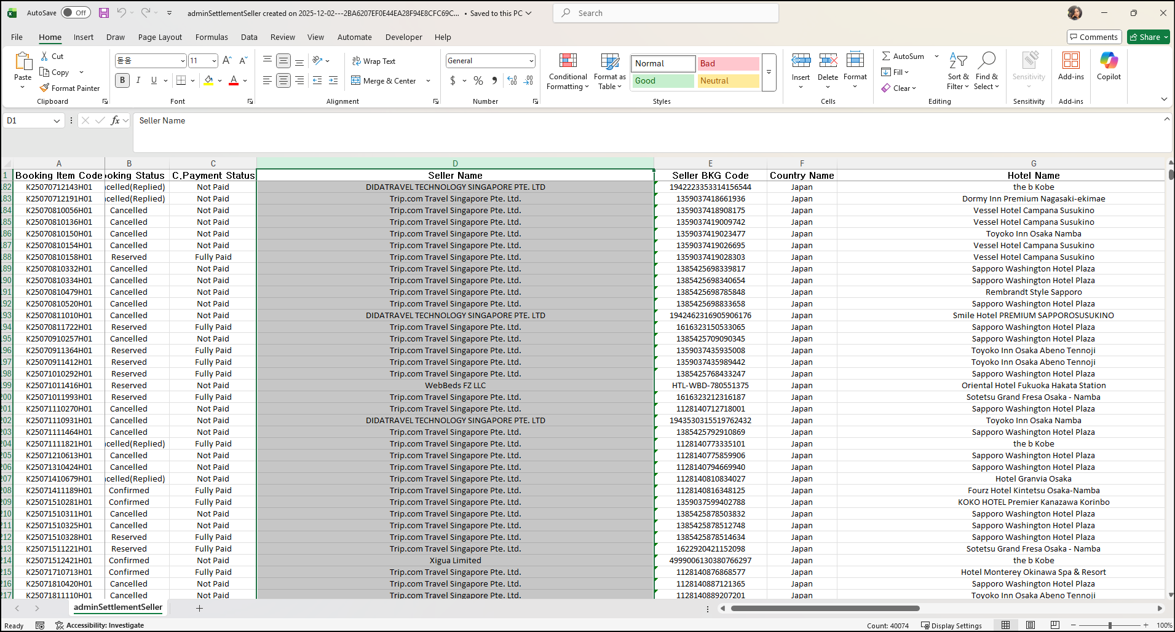
Task: Click the Italic formatting icon
Action: pyautogui.click(x=138, y=80)
